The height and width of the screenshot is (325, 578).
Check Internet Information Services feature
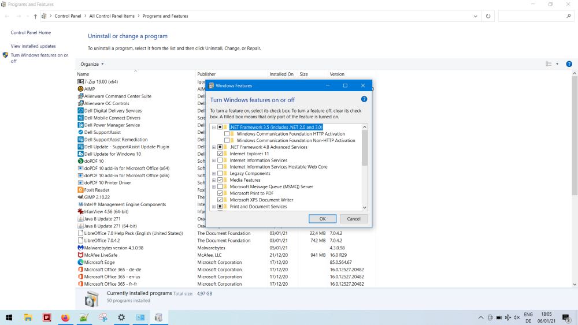pos(220,160)
